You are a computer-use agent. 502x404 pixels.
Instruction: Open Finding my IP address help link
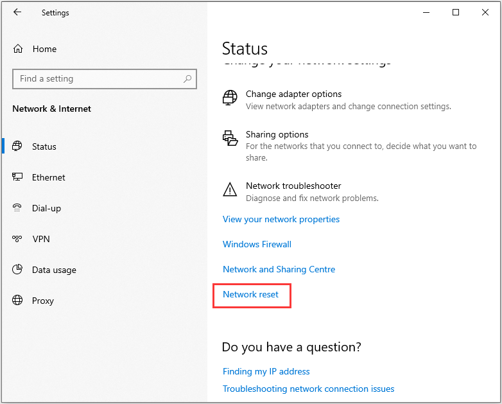click(x=266, y=371)
